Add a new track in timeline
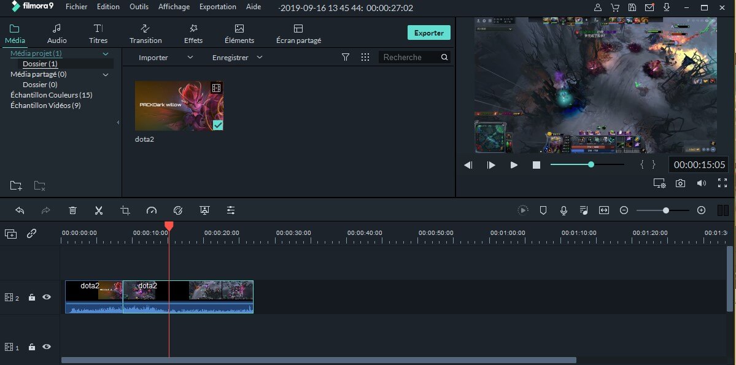This screenshot has width=736, height=365. tap(10, 234)
